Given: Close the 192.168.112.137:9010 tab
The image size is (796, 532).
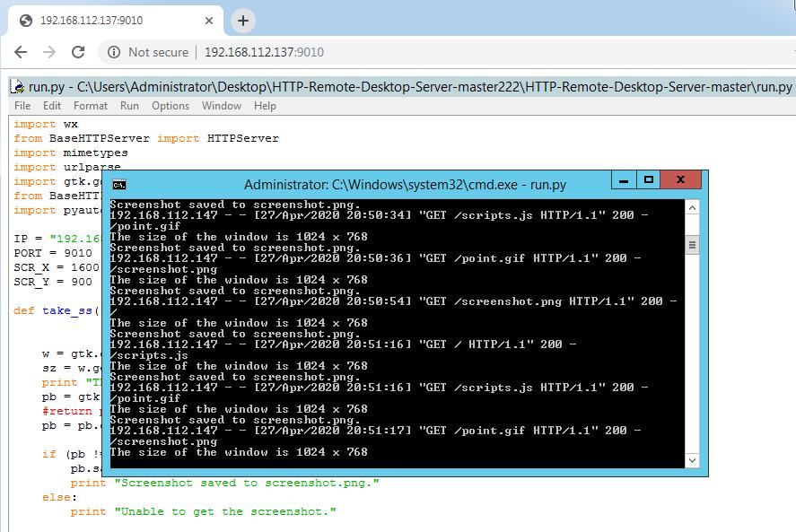Looking at the screenshot, I should point(208,21).
